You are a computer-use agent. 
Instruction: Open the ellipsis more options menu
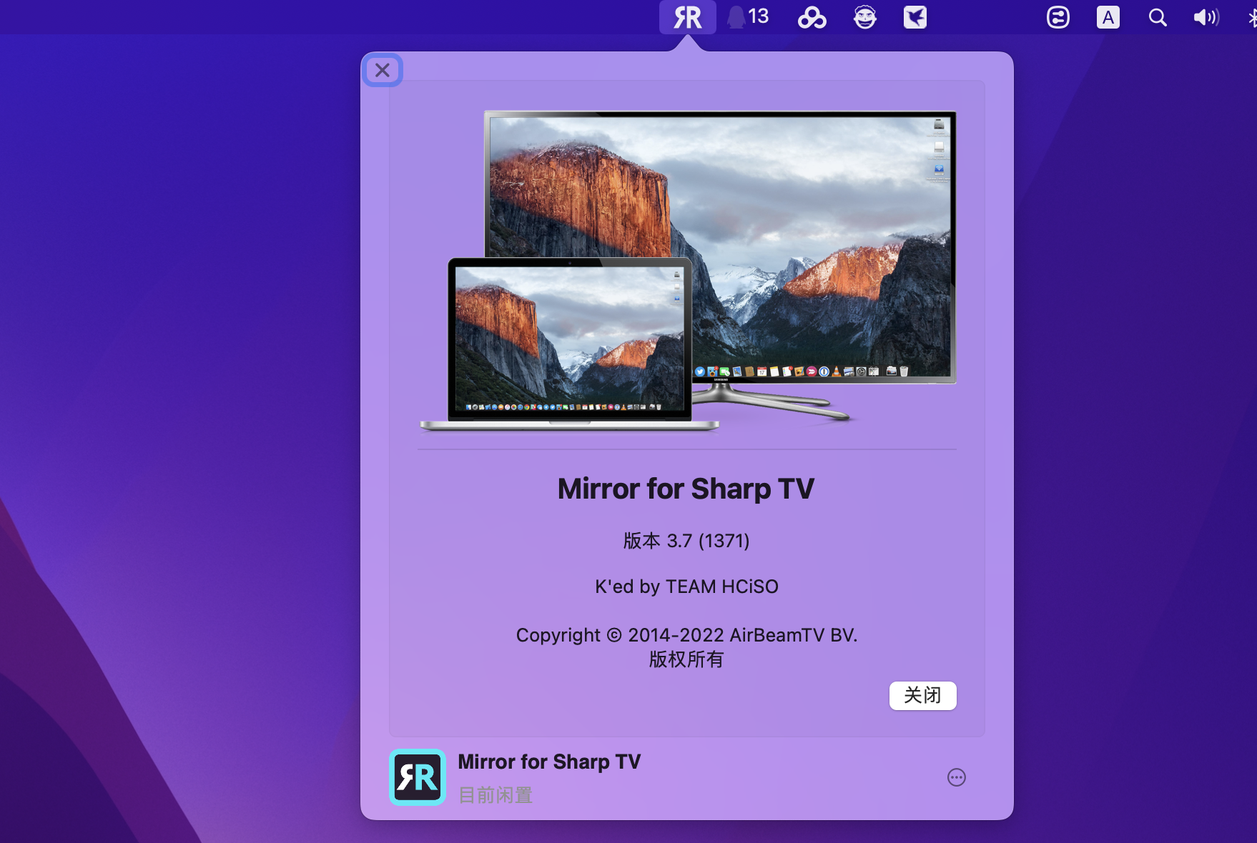click(x=956, y=777)
